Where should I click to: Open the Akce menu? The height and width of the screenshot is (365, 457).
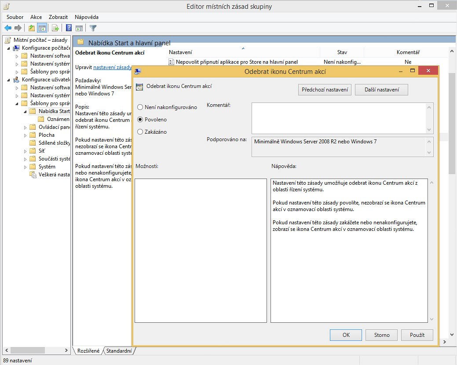coord(36,17)
